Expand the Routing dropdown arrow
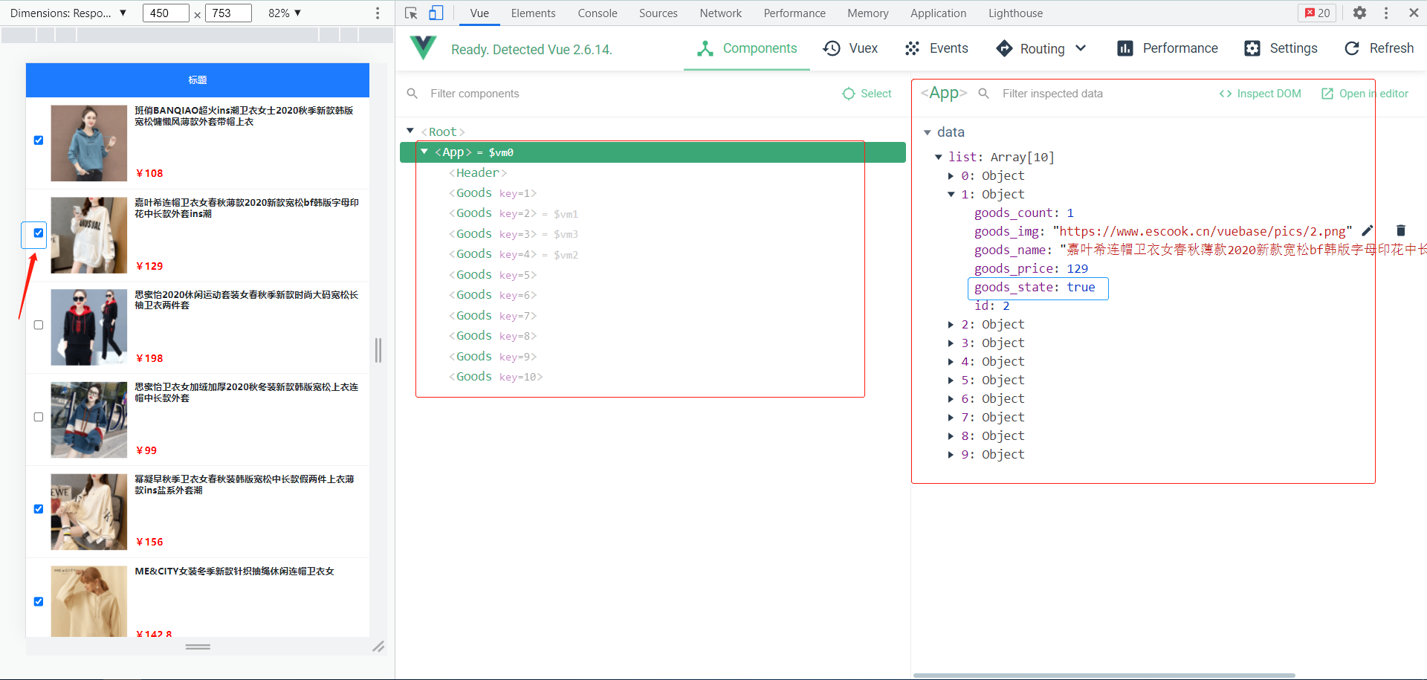Viewport: 1427px width, 680px height. coord(1081,48)
